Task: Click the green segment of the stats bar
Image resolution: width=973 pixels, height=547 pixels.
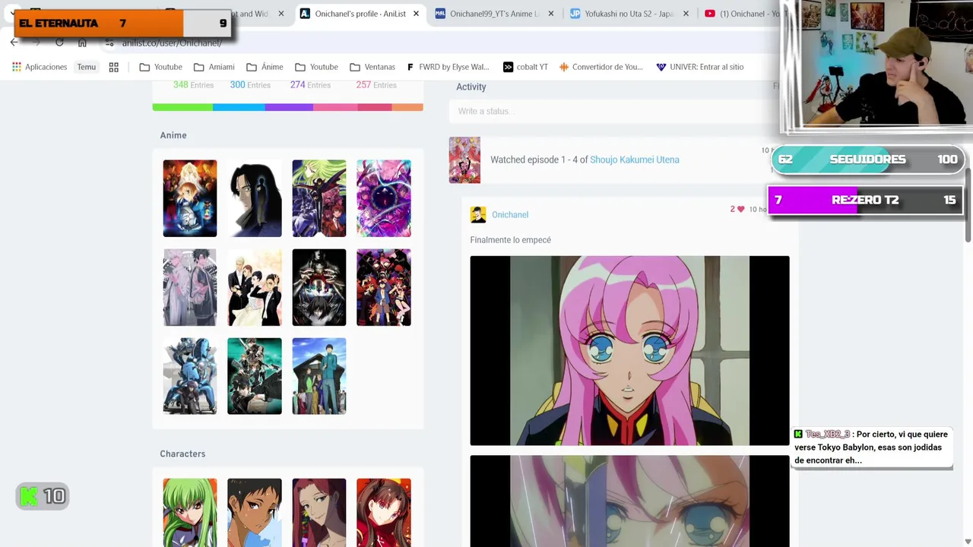Action: [182, 107]
